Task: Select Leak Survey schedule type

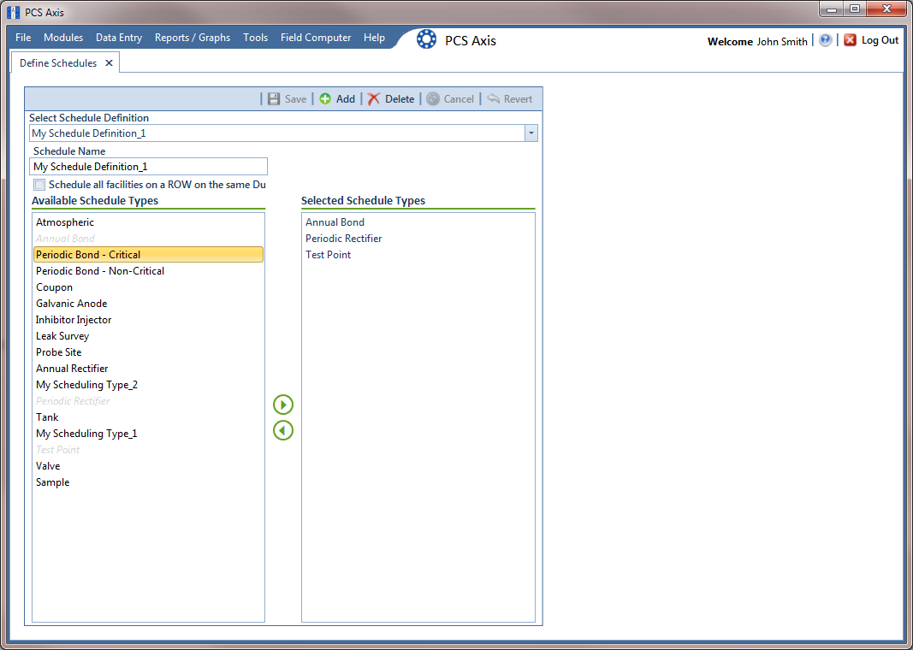Action: click(149, 336)
